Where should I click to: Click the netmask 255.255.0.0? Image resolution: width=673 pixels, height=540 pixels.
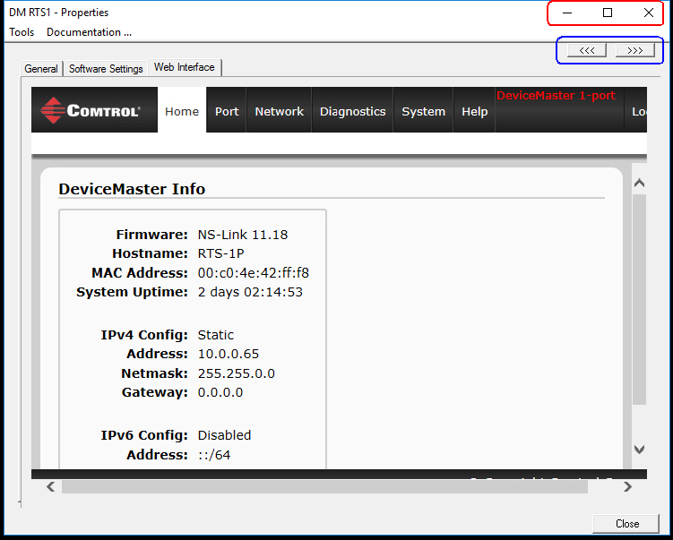coord(236,373)
